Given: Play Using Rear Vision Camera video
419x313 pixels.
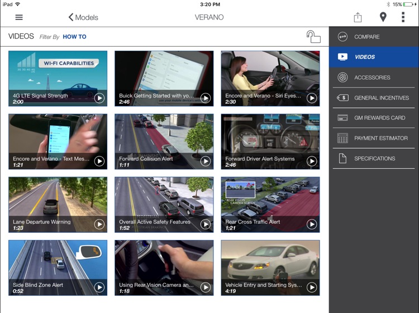Looking at the screenshot, I should click(205, 287).
